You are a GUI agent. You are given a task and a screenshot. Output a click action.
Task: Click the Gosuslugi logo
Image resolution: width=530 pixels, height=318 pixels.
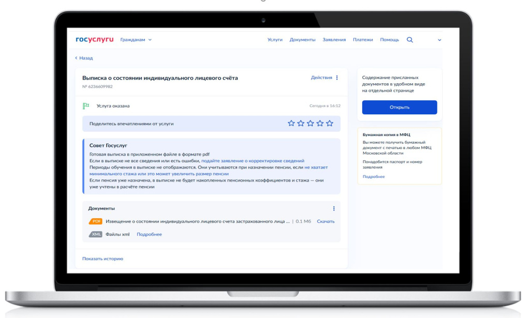click(x=94, y=40)
